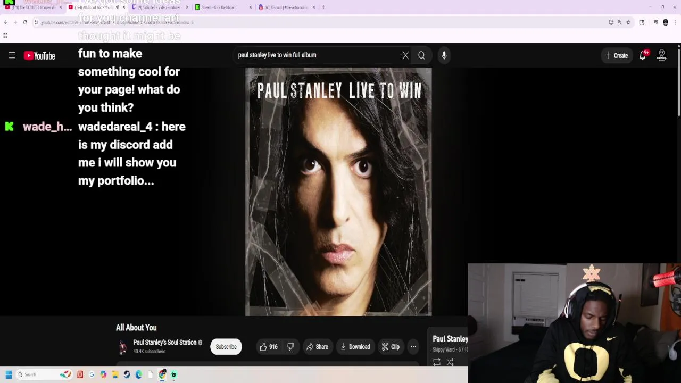Mute the All About You tab audio
This screenshot has height=383, width=681.
click(118, 7)
